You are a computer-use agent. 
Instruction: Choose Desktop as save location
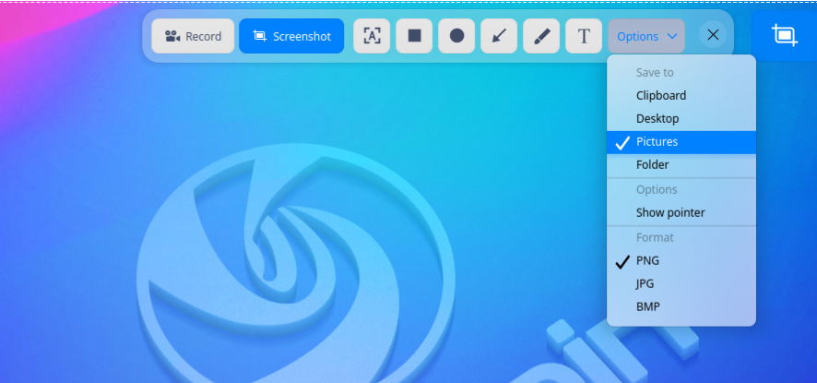(x=681, y=118)
